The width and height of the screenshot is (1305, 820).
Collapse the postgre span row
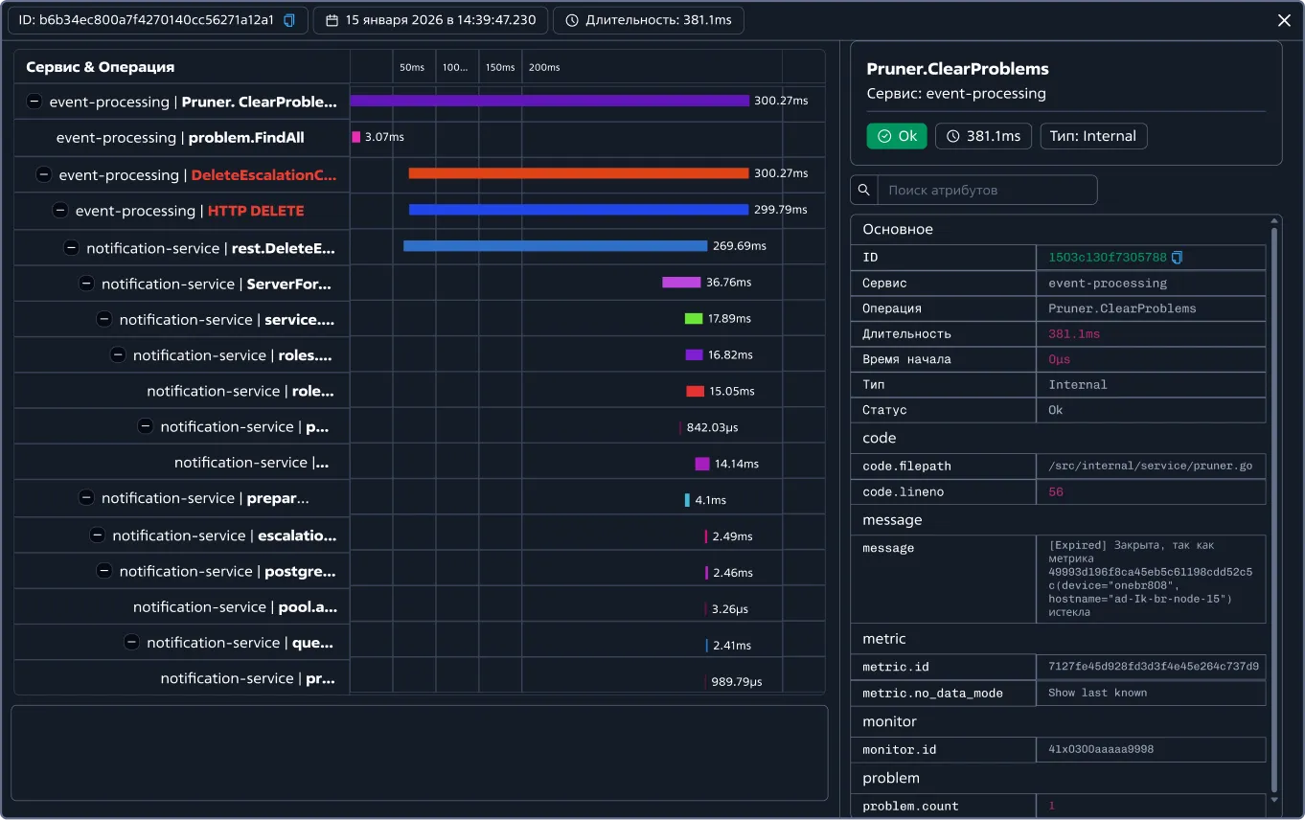pyautogui.click(x=104, y=571)
